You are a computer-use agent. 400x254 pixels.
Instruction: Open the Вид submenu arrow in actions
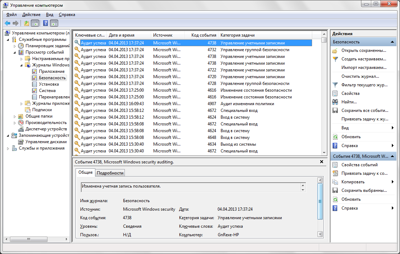click(393, 128)
